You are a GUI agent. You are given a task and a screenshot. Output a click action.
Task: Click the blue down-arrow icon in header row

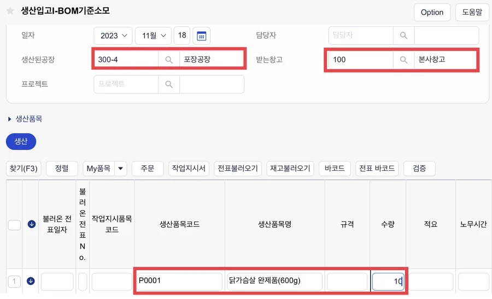pos(31,224)
